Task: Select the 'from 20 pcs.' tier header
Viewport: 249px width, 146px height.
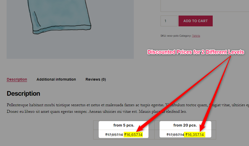Action: 185,125
